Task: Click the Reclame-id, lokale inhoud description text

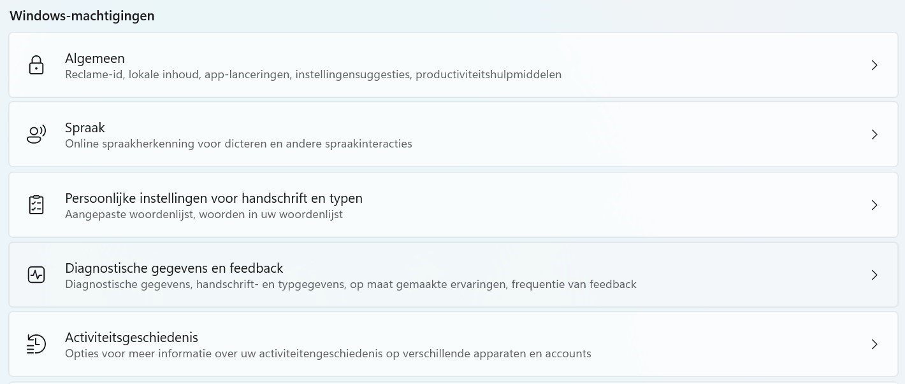Action: [x=313, y=74]
